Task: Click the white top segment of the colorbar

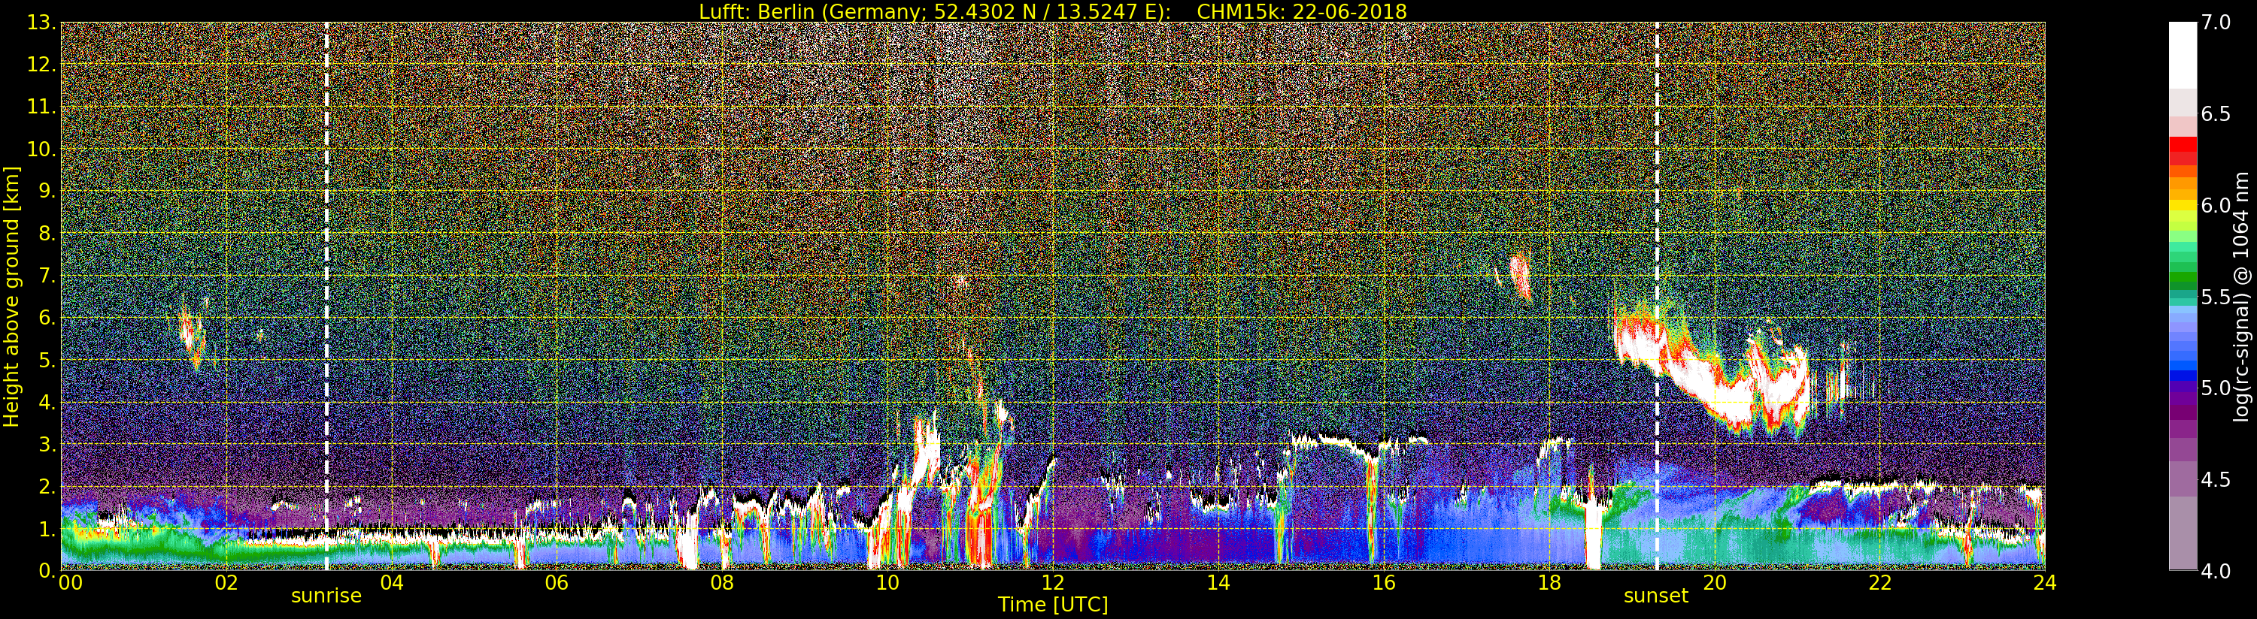Action: (x=2183, y=55)
